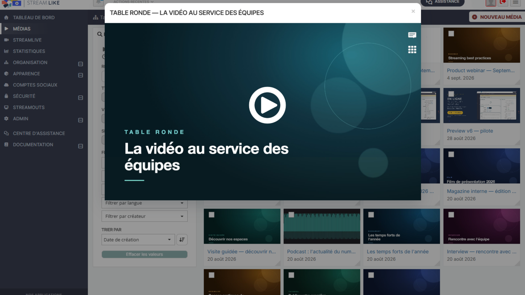Image resolution: width=525 pixels, height=295 pixels.
Task: Expand the Admin submenu
Action: [x=80, y=120]
